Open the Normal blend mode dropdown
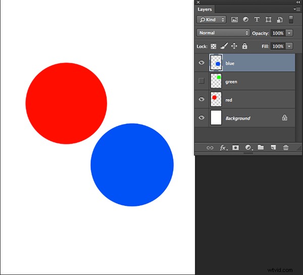The width and height of the screenshot is (303, 275). 223,33
